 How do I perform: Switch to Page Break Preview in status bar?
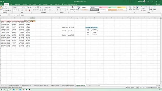[x=144, y=87]
